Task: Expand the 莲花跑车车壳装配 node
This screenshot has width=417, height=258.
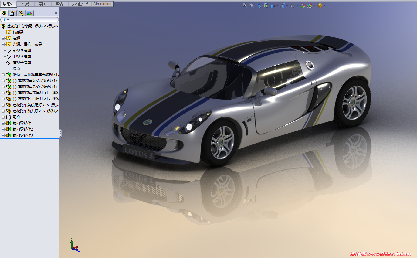Action: [x=3, y=74]
